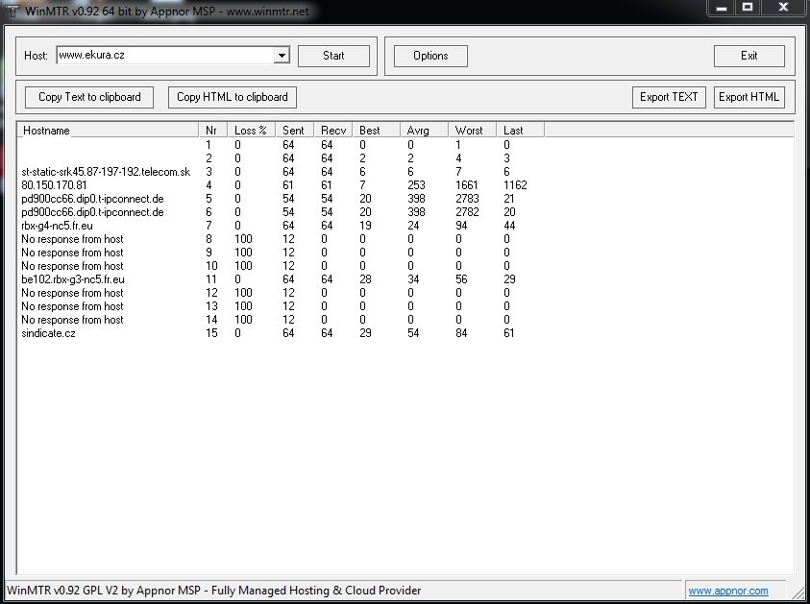Maximize the WinMTR window
Screen dimensions: 810x604
(x=747, y=7)
